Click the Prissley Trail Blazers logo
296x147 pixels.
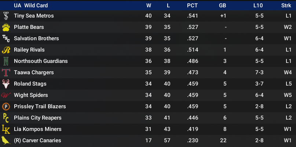6,106
